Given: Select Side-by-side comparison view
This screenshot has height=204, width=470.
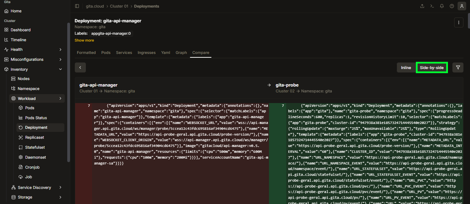Looking at the screenshot, I should 432,68.
